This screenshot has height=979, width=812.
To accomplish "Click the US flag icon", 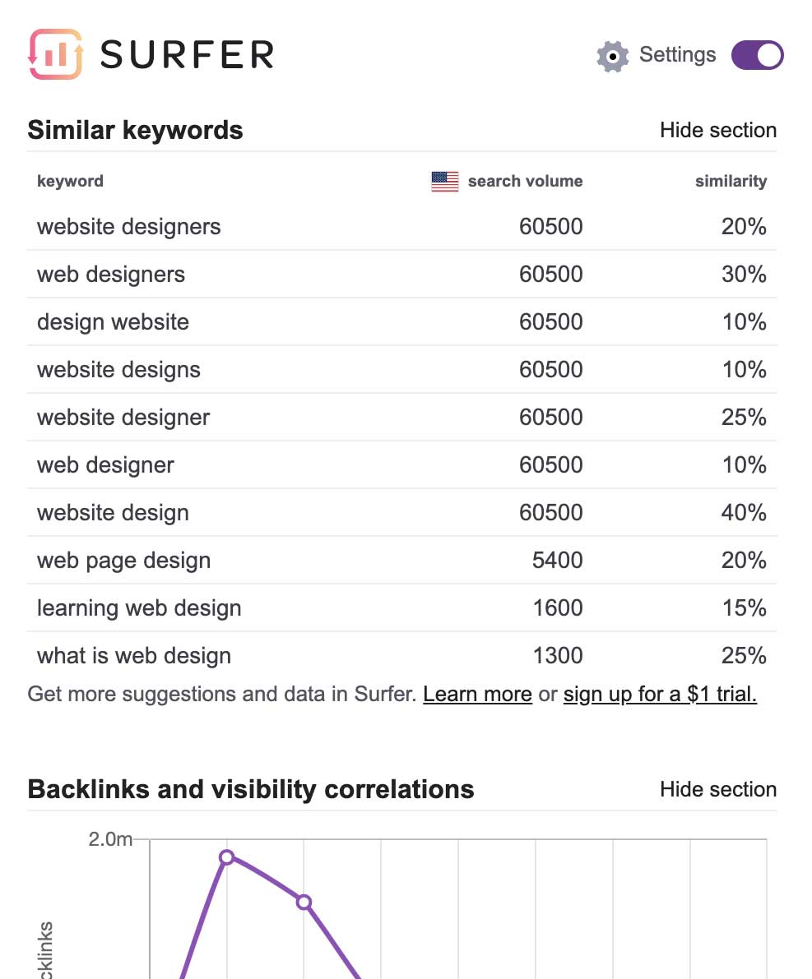I will tap(445, 182).
